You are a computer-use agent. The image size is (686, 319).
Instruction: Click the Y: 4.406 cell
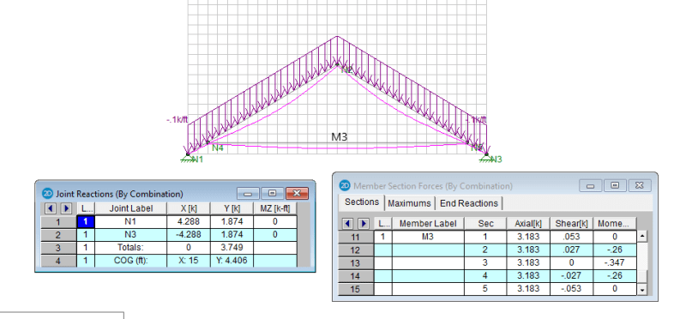[232, 261]
